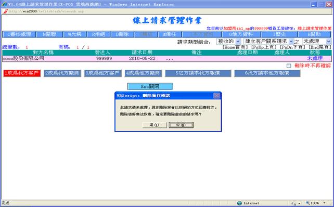The width and height of the screenshot is (334, 207).
Task: Expand the 建立客戶關系請求 dropdown
Action: [269, 41]
